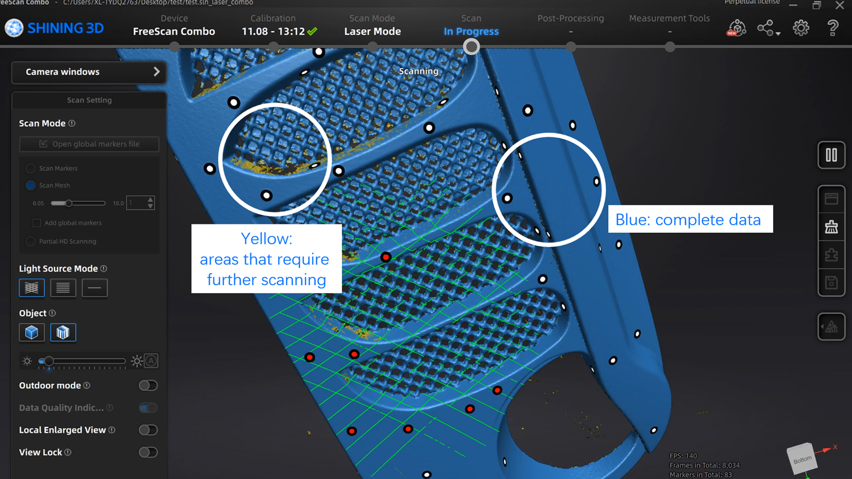Image resolution: width=852 pixels, height=479 pixels.
Task: Select the clean-up brush tool
Action: click(x=832, y=227)
